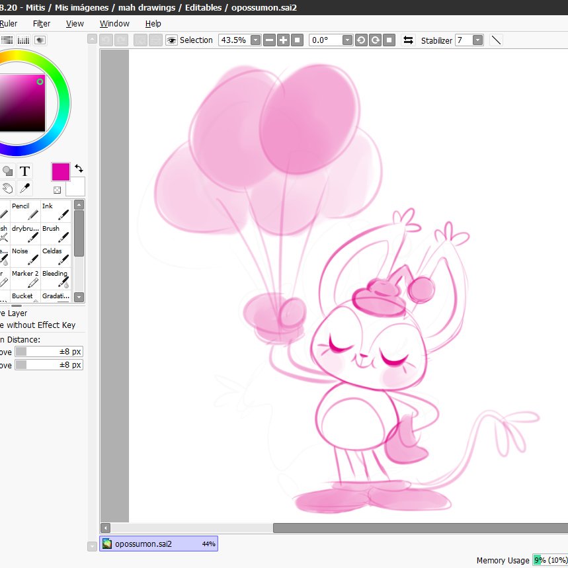Click the Stabilizer value field showing 7
Image resolution: width=568 pixels, height=568 pixels.
tap(464, 40)
